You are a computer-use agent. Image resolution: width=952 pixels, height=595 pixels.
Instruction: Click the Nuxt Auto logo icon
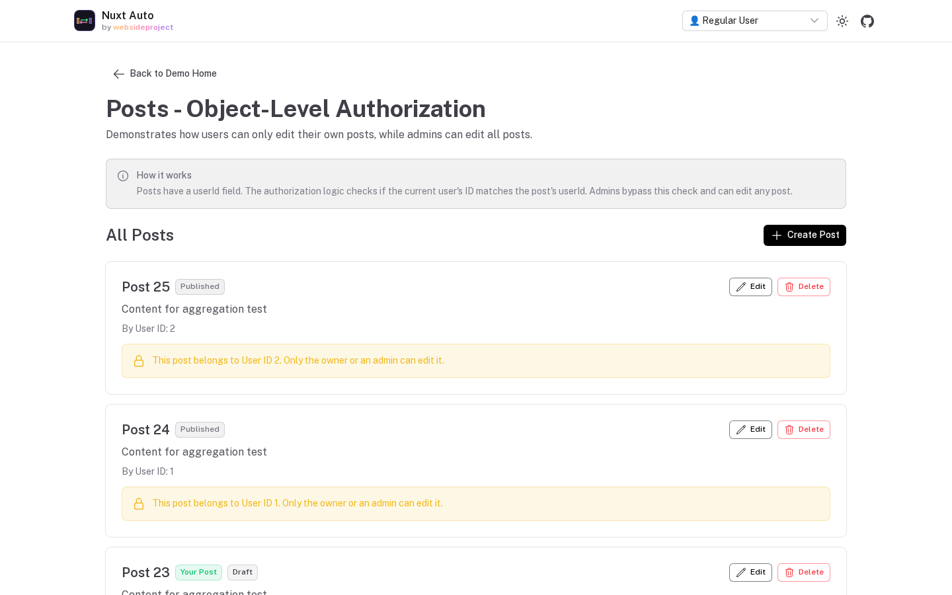point(85,20)
